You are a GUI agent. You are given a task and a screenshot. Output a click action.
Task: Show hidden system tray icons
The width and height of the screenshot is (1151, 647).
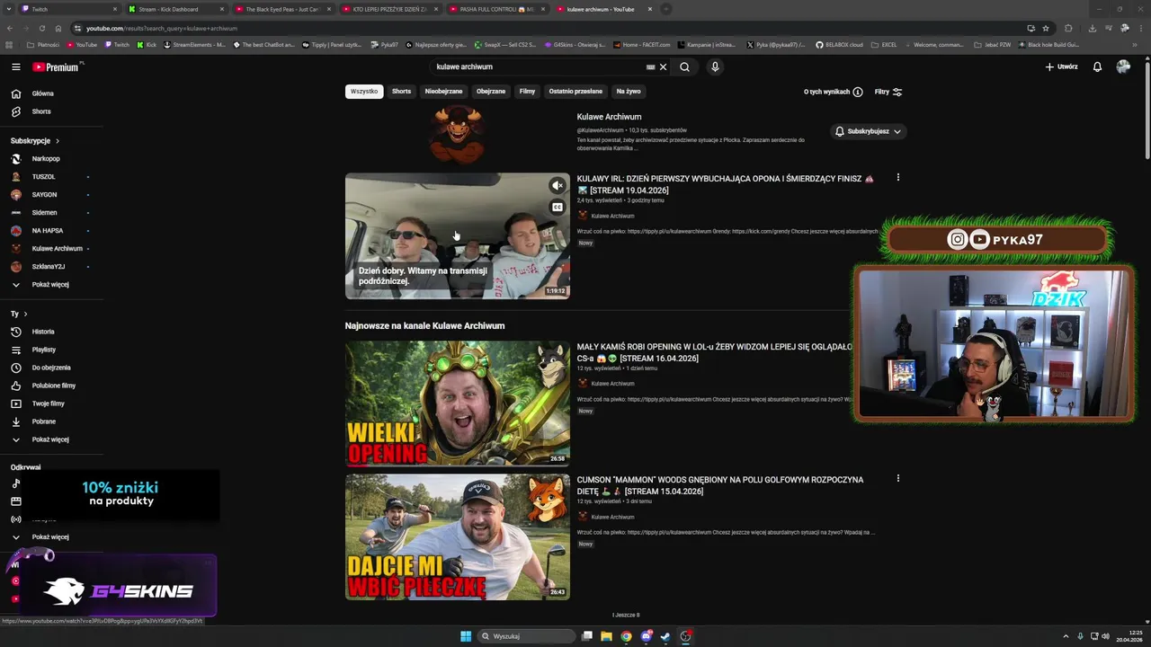pos(1066,636)
